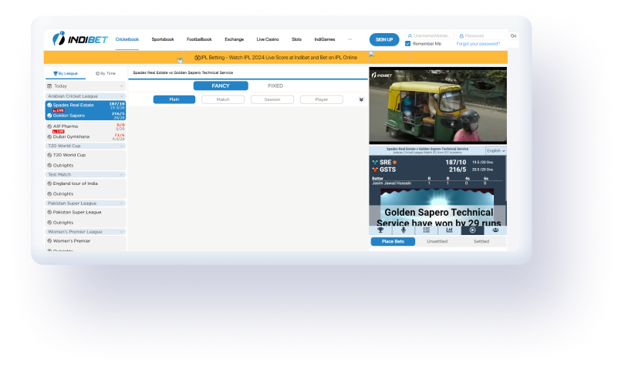Select the Session filter button
Viewport: 625px width, 373px height.
point(272,99)
